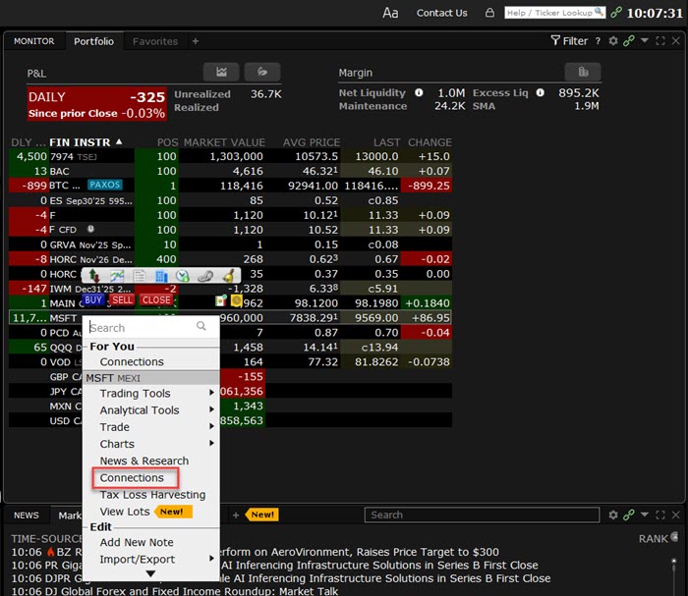The width and height of the screenshot is (688, 596).
Task: Click the magnifier icon in the context menu search
Action: point(201,326)
